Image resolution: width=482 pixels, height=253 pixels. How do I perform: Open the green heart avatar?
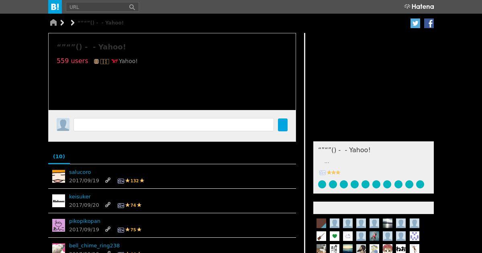(335, 236)
